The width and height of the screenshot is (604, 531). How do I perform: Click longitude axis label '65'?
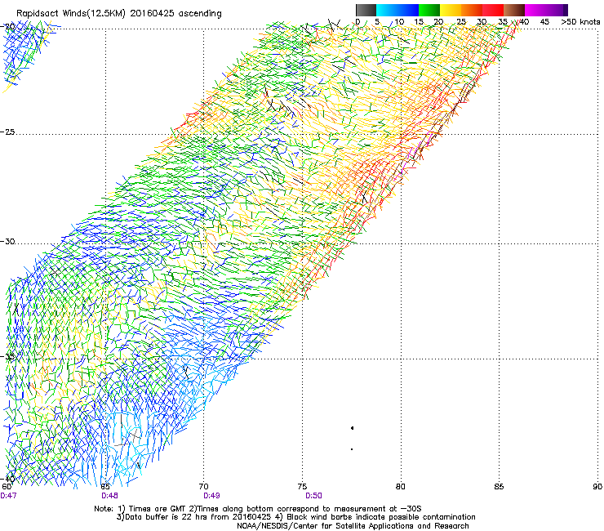click(105, 487)
